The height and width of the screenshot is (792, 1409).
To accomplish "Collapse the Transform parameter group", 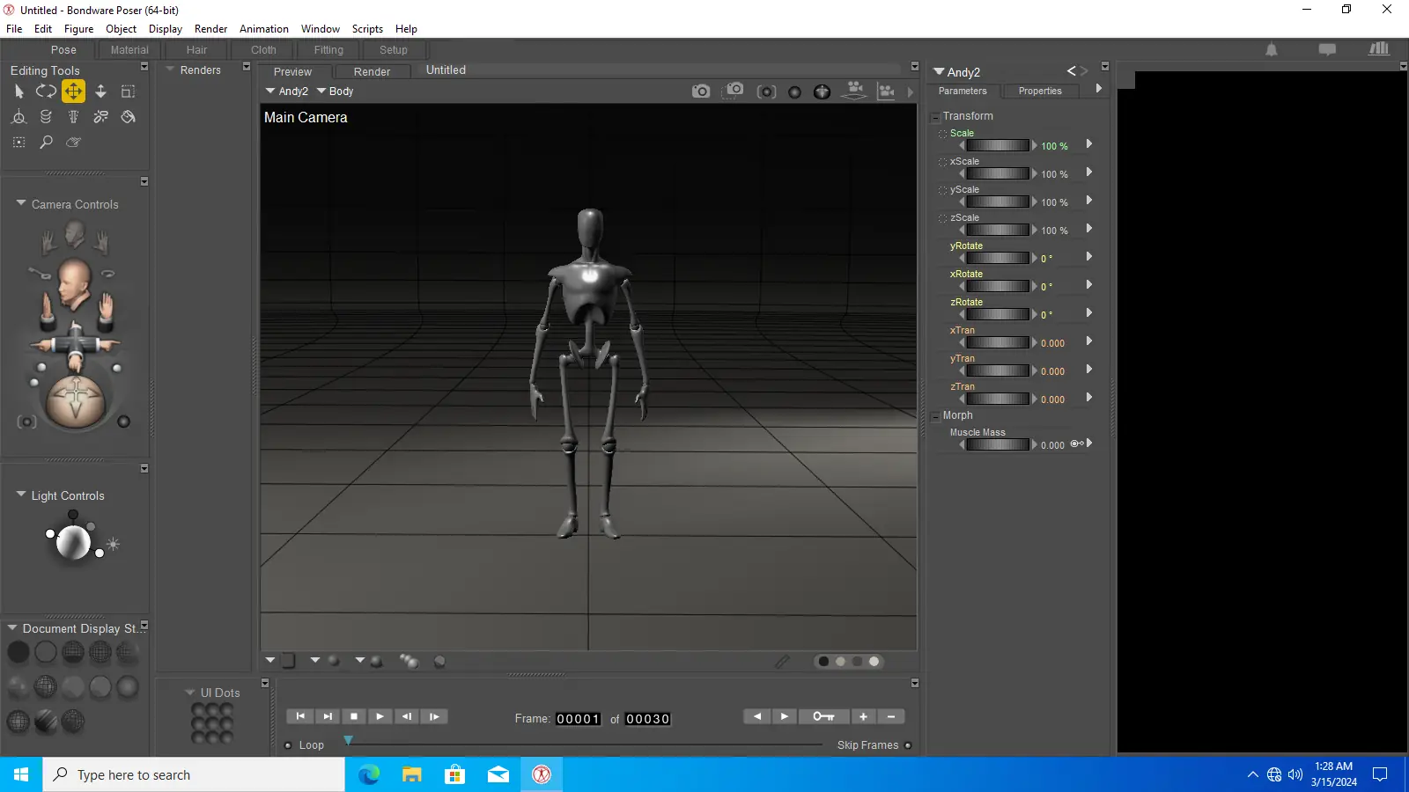I will pyautogui.click(x=935, y=117).
